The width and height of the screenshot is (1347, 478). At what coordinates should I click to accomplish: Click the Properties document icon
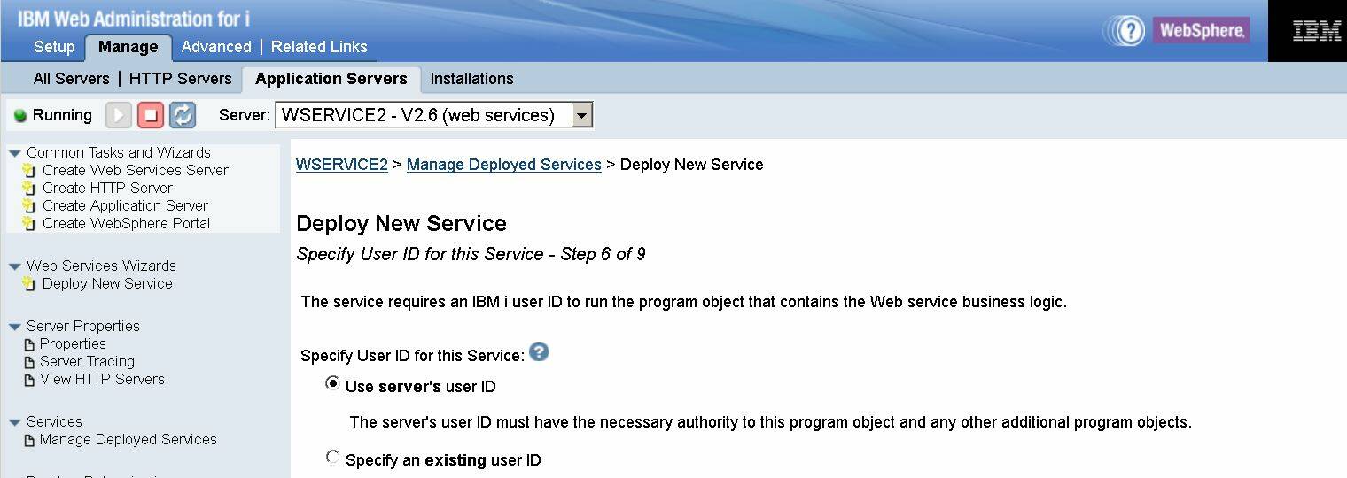[29, 344]
